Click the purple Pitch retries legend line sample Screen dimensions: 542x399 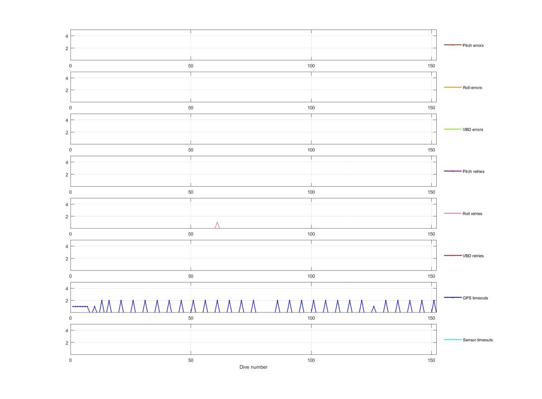click(x=453, y=171)
